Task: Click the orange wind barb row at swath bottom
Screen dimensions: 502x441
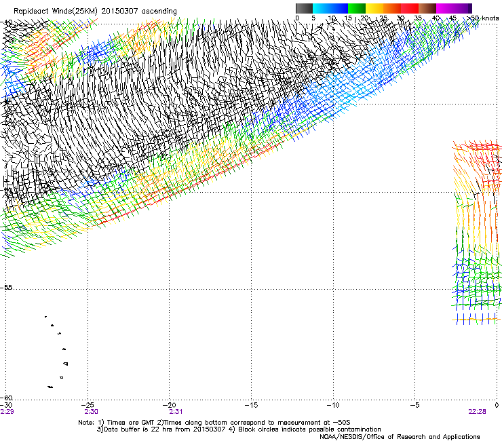Action: (x=476, y=320)
